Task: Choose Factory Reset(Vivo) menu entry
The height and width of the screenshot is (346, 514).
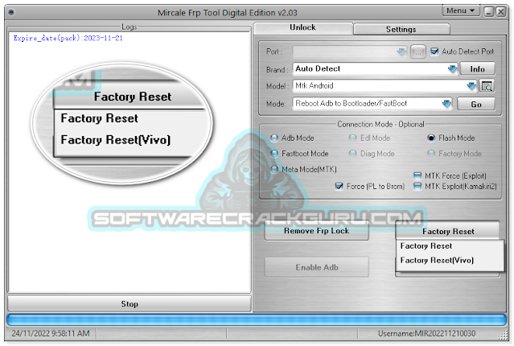Action: 450,261
